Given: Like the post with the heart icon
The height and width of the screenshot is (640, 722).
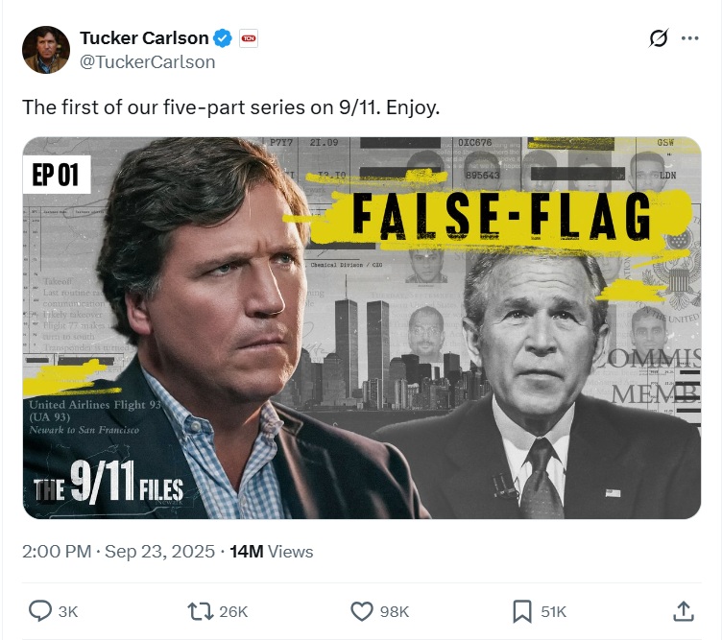Looking at the screenshot, I should click(361, 610).
